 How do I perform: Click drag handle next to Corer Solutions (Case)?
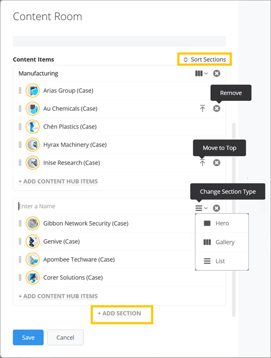(20, 278)
